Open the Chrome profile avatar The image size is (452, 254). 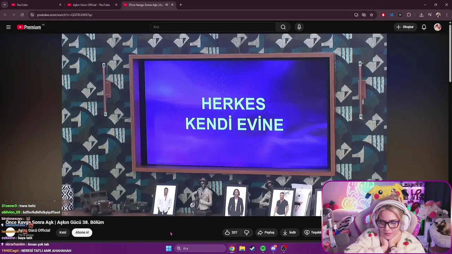tap(438, 15)
